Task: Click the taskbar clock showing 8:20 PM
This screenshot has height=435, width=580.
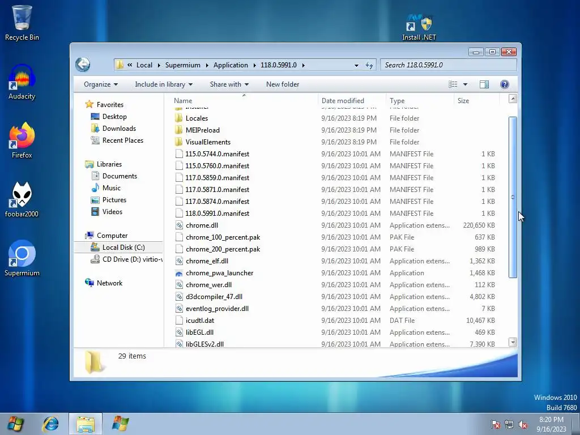Action: click(x=551, y=424)
